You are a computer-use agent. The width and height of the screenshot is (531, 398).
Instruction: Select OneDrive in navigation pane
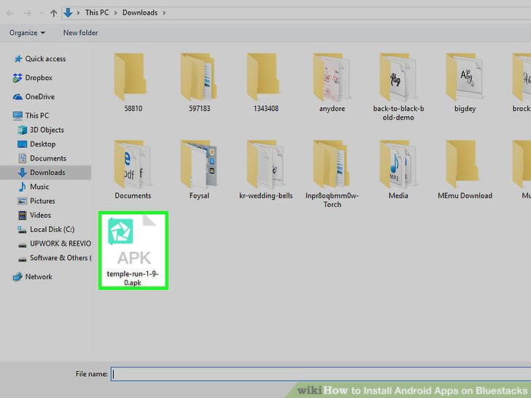coord(39,97)
